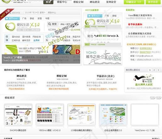Click the previous arrow in 模板推荐
Screen dimensions: 162x139
tap(153, 97)
